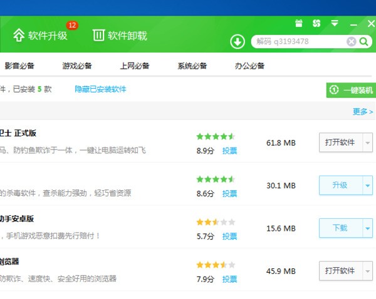Expand dropdown next to 61.8 MB 打开软件
This screenshot has height=299, width=376.
coord(368,143)
